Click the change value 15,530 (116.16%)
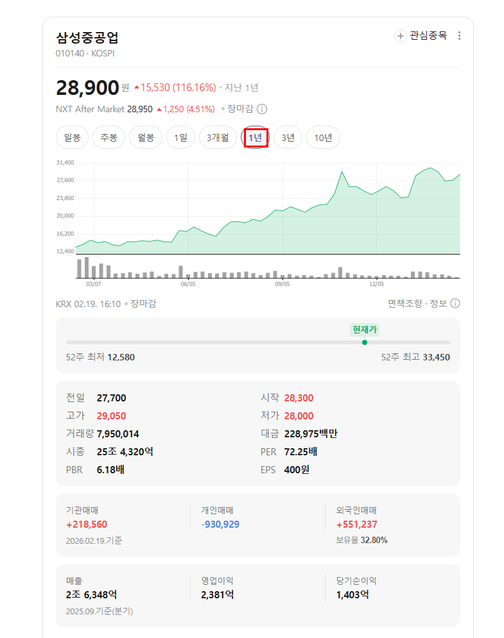This screenshot has width=504, height=638. (x=175, y=87)
